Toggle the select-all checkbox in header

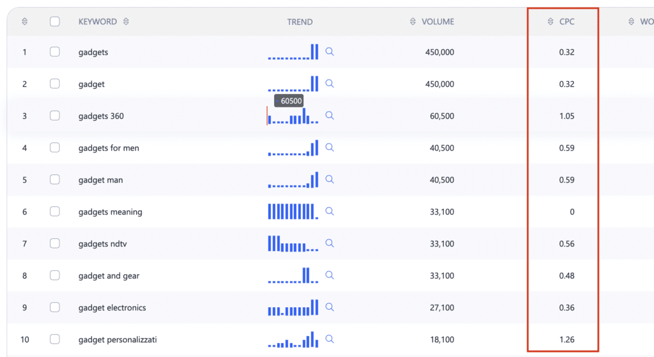pos(55,22)
